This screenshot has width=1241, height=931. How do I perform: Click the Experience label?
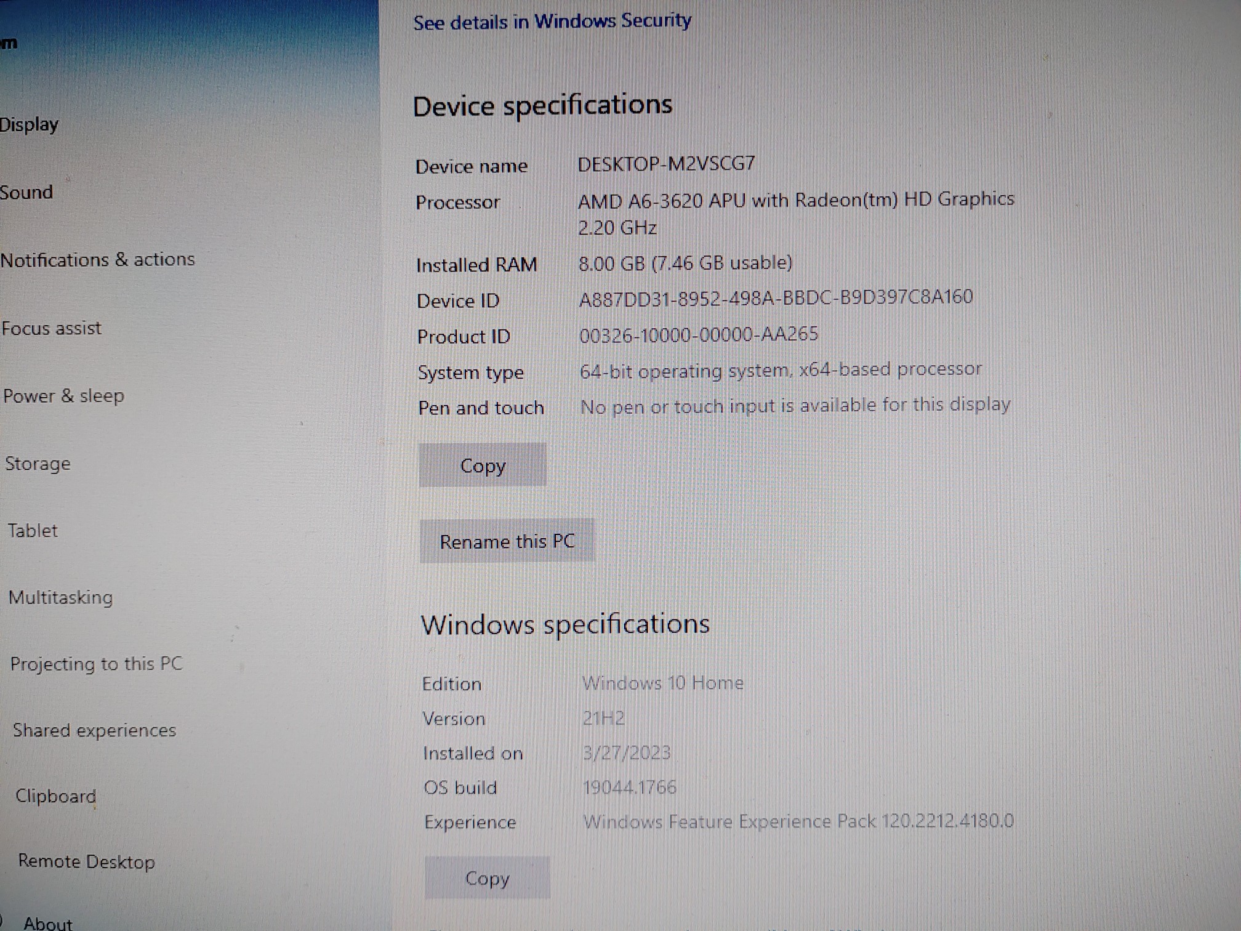tap(470, 823)
